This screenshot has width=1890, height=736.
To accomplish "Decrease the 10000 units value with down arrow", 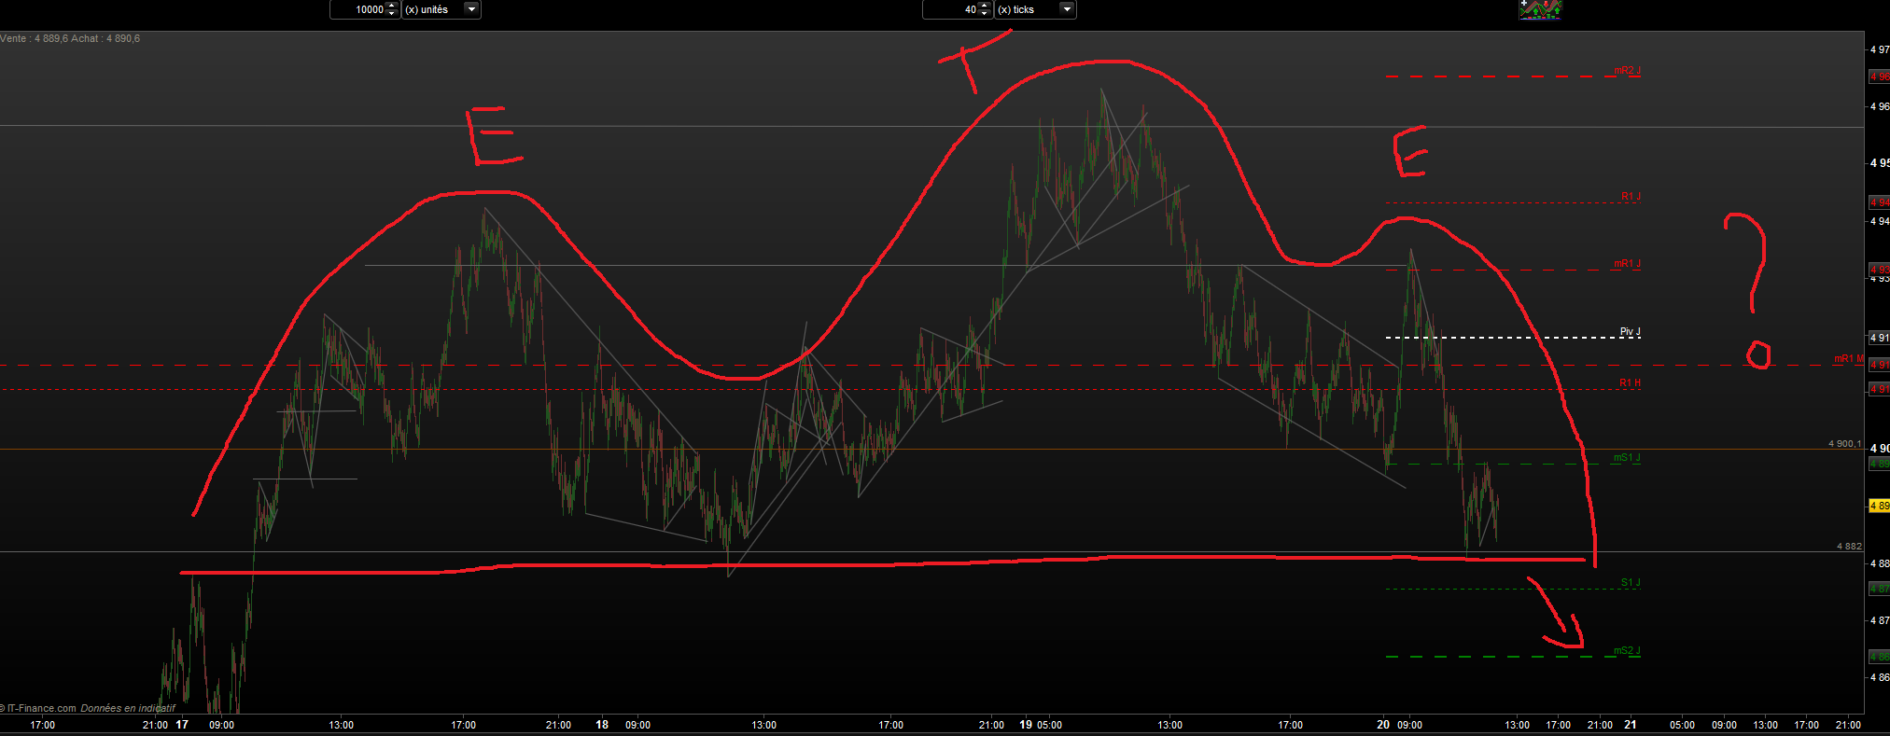I will 392,14.
